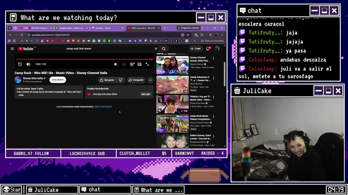Open the Candy Adventure 3 video thumbnail
348x195 pixels.
tap(172, 84)
